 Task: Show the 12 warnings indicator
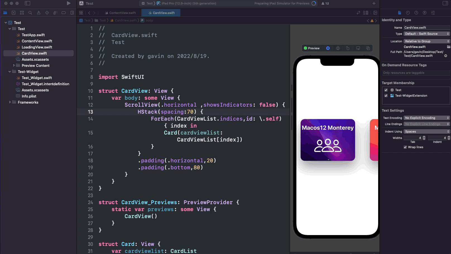click(x=325, y=3)
